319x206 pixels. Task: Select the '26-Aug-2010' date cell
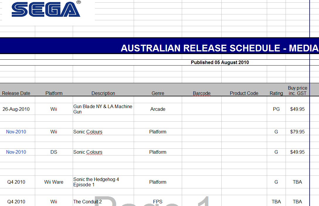pos(18,109)
